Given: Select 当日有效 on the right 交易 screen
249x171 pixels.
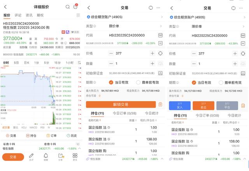Looking at the screenshot, I should coord(202,82).
